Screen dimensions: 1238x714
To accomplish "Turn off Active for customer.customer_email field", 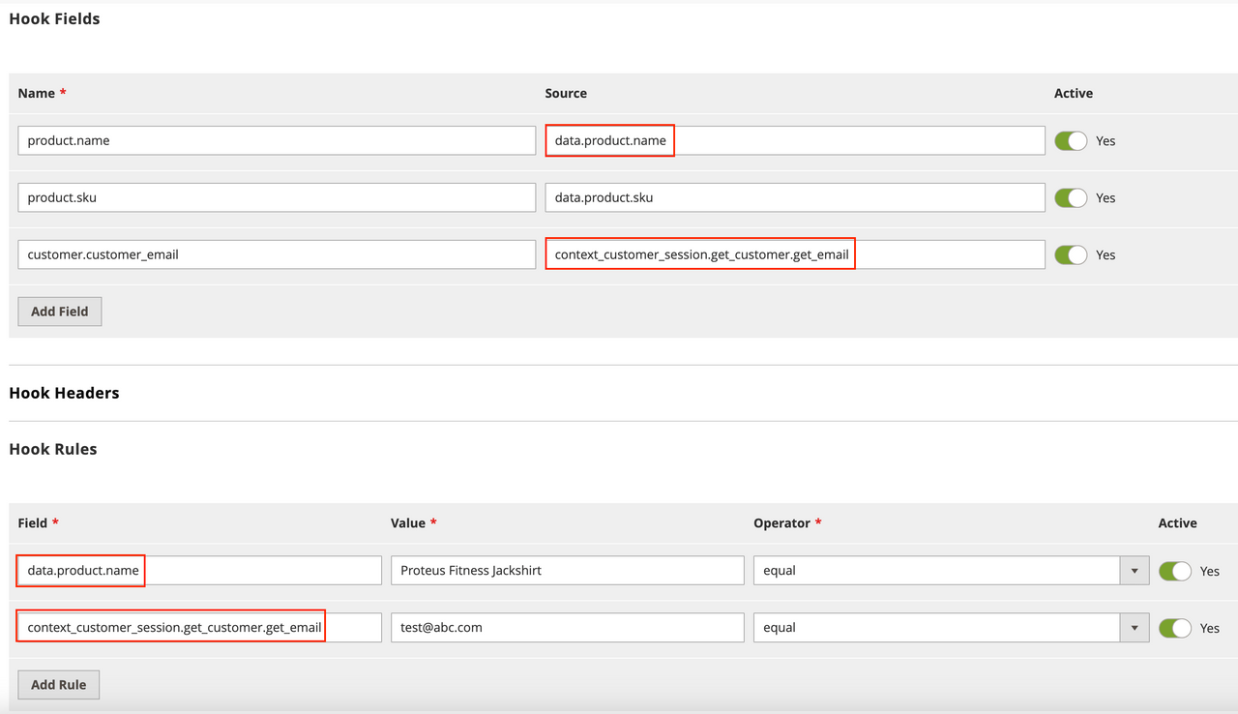I will (1071, 254).
